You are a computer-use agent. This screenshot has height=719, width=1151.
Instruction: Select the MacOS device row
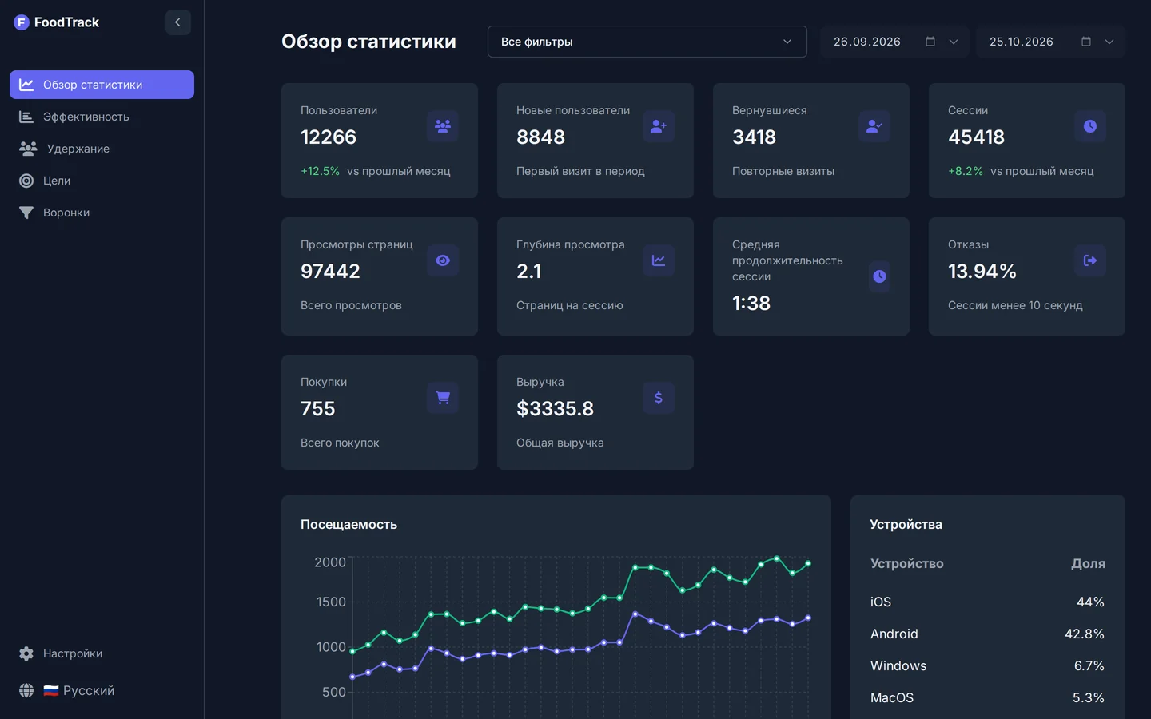pyautogui.click(x=988, y=697)
